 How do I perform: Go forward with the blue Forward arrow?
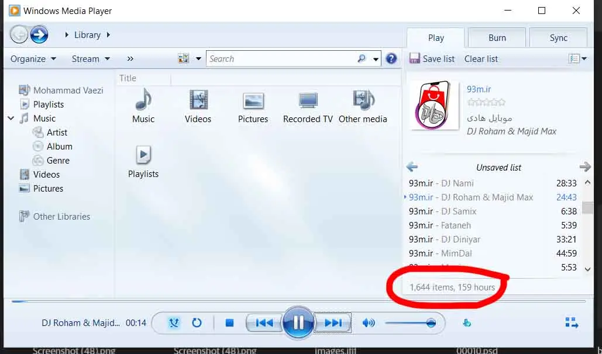pos(39,35)
